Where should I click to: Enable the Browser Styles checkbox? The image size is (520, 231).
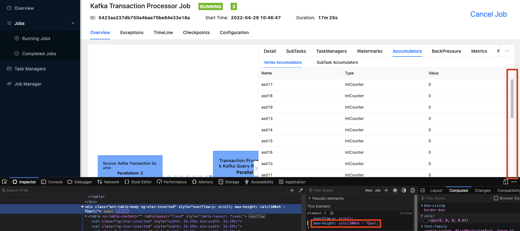click(x=496, y=198)
